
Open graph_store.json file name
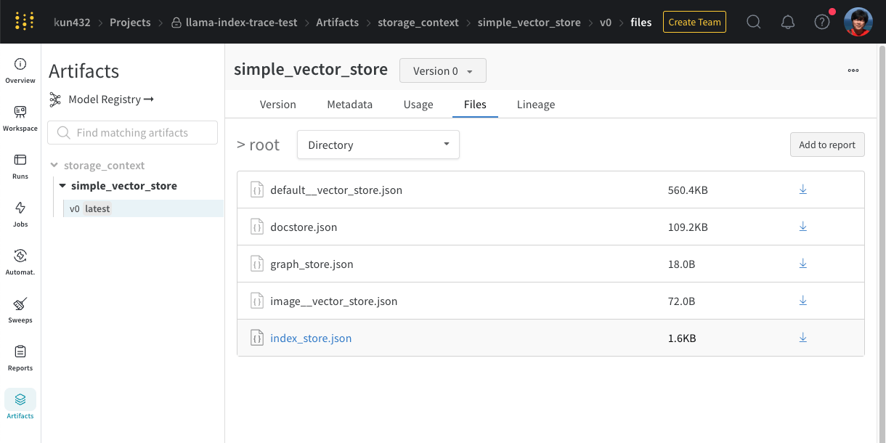pyautogui.click(x=312, y=264)
